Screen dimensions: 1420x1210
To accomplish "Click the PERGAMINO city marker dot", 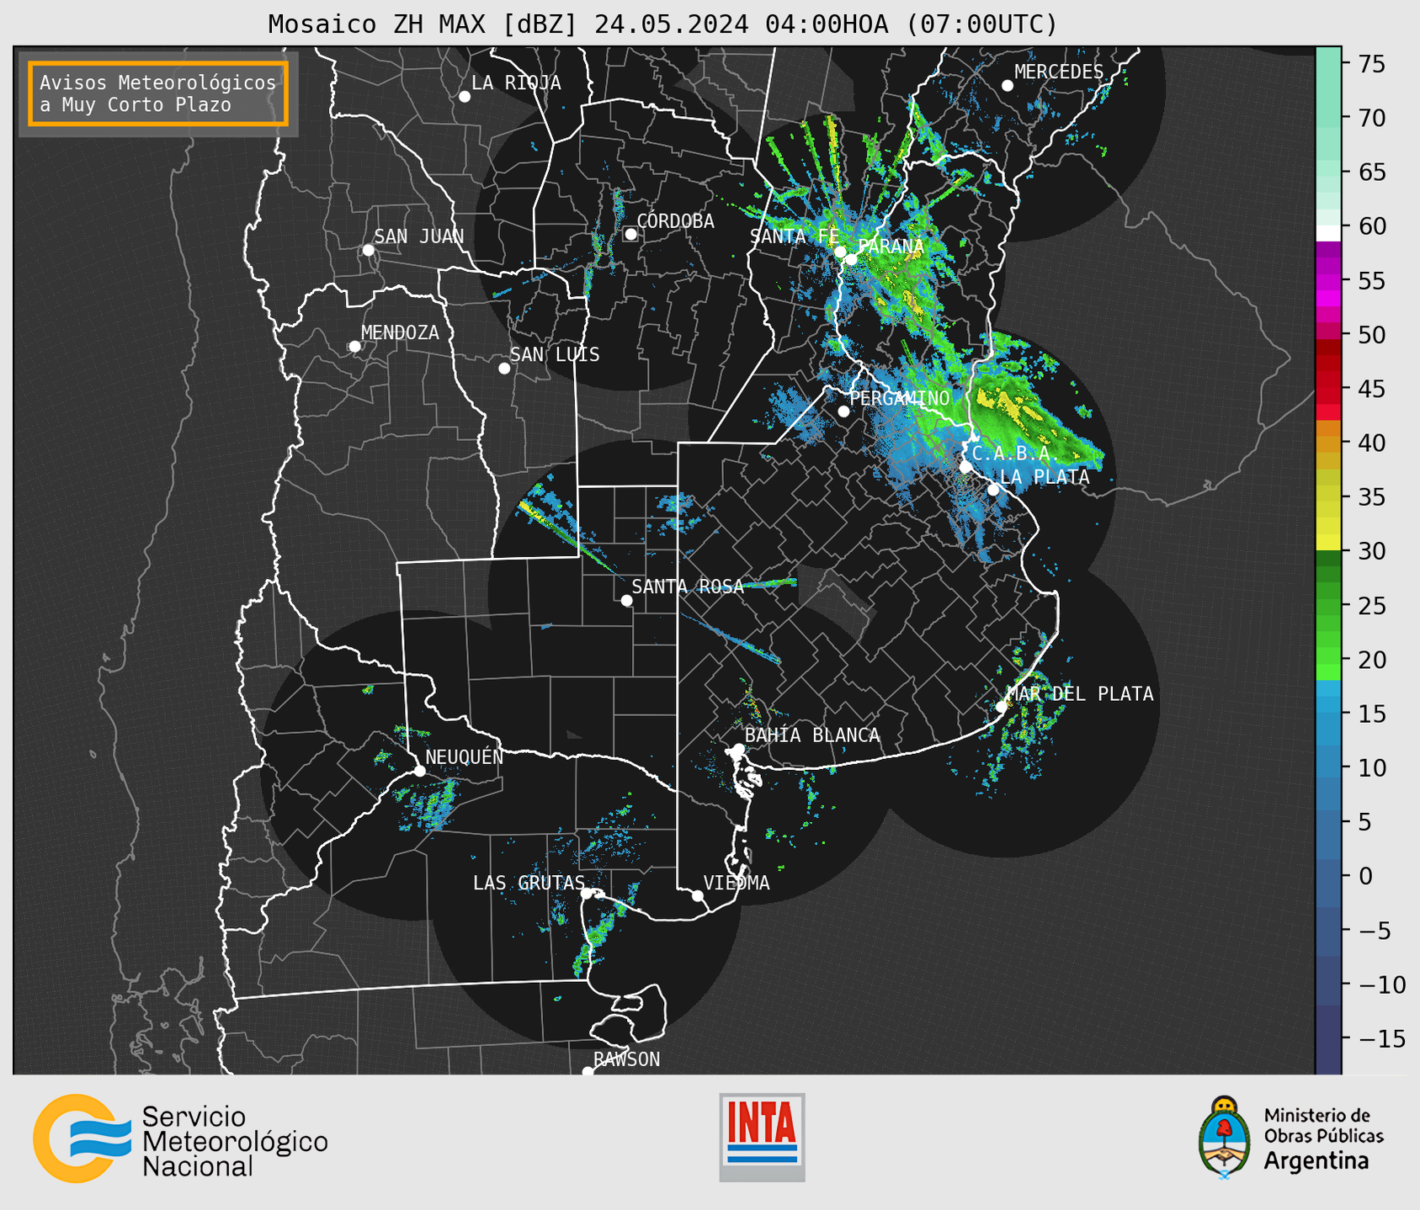I will (843, 411).
